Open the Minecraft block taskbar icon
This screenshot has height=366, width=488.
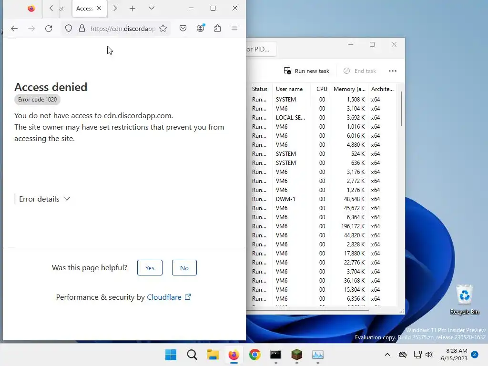pyautogui.click(x=296, y=355)
